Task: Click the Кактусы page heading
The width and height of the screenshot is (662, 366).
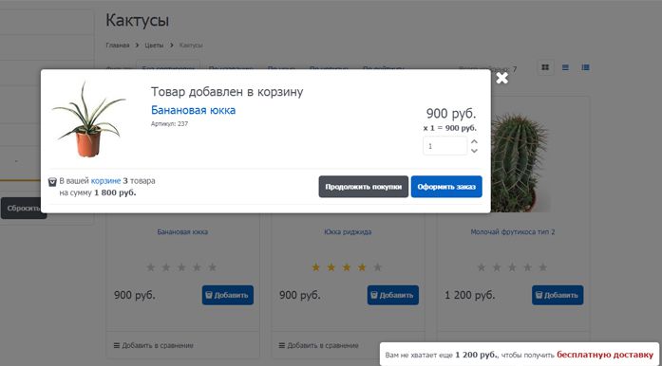Action: [137, 20]
